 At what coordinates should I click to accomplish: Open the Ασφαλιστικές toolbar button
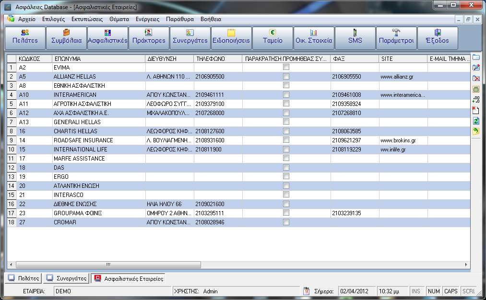tap(107, 38)
